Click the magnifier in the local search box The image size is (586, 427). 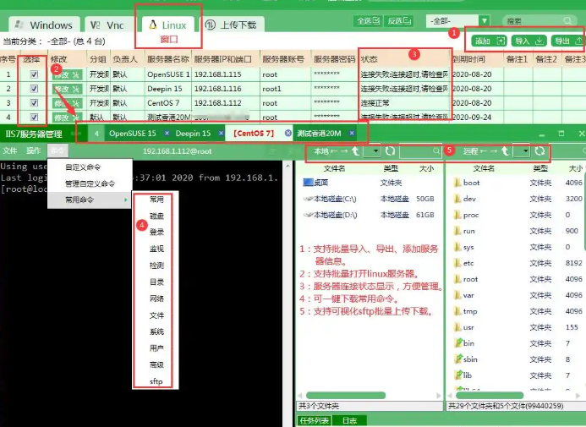pyautogui.click(x=436, y=151)
